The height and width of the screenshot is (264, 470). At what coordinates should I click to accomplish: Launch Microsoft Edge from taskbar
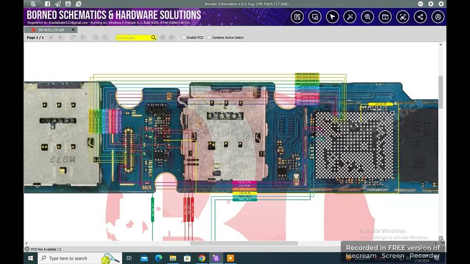coord(159,258)
